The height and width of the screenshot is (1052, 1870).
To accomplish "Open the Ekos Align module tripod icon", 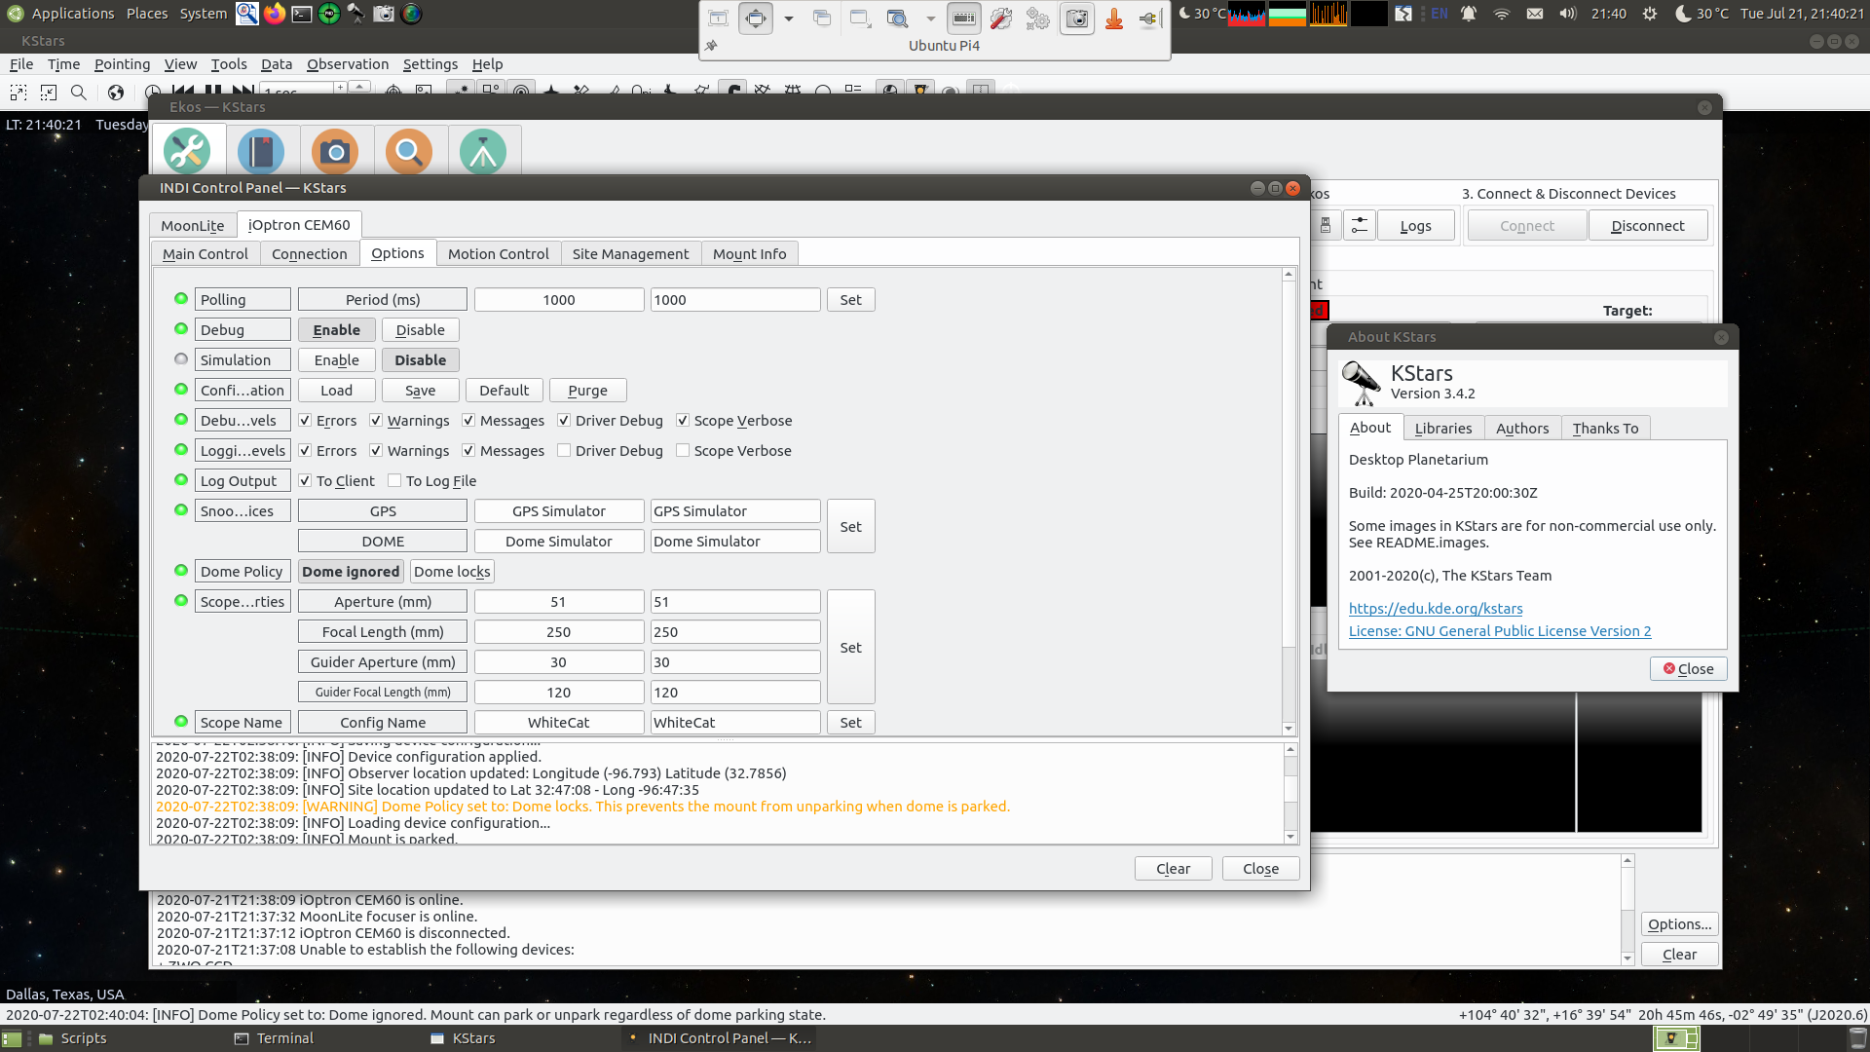I will [483, 152].
